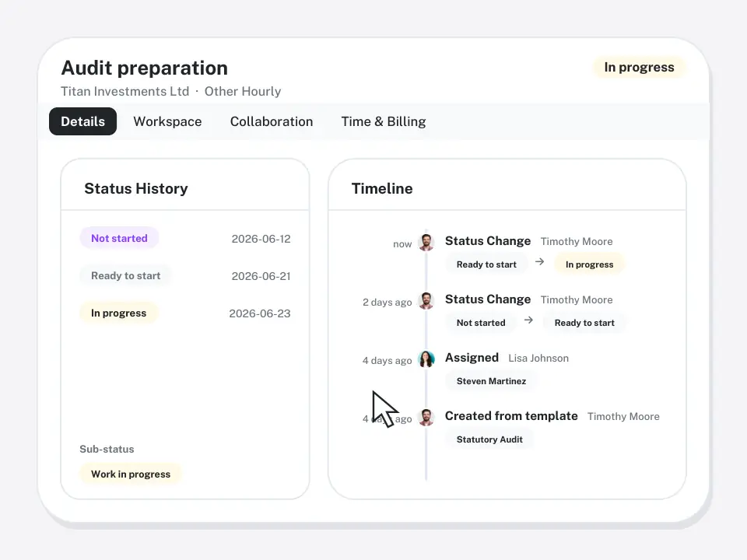
Task: Click Titan Investments Ltd client name
Action: (x=124, y=91)
